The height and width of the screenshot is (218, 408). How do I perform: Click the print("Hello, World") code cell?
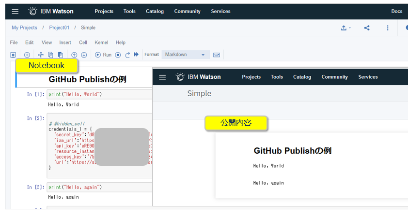click(x=100, y=94)
